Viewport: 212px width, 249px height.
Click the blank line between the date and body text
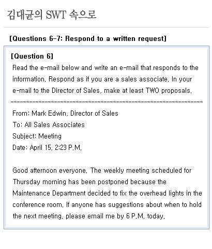[x=107, y=159]
